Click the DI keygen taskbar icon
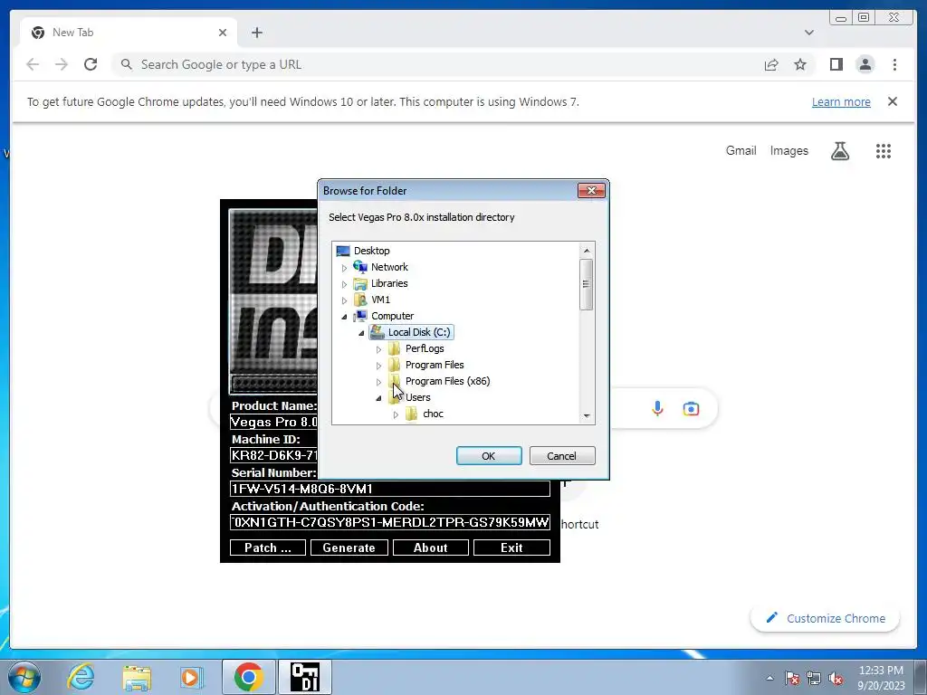The width and height of the screenshot is (927, 695). point(306,677)
